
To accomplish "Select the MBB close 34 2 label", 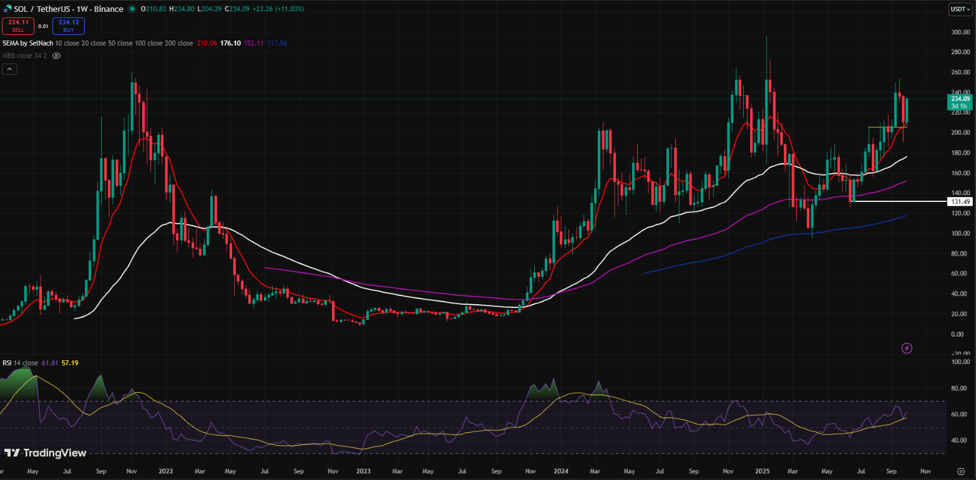I will pyautogui.click(x=25, y=55).
